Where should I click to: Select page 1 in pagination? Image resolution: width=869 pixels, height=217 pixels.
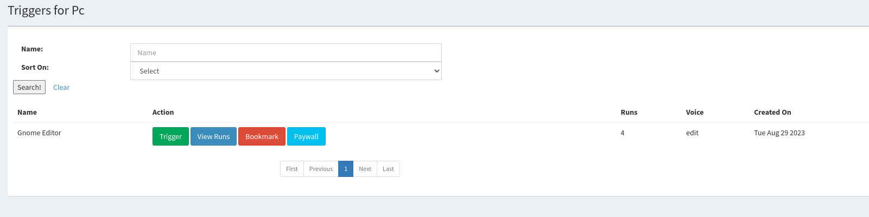pyautogui.click(x=346, y=169)
